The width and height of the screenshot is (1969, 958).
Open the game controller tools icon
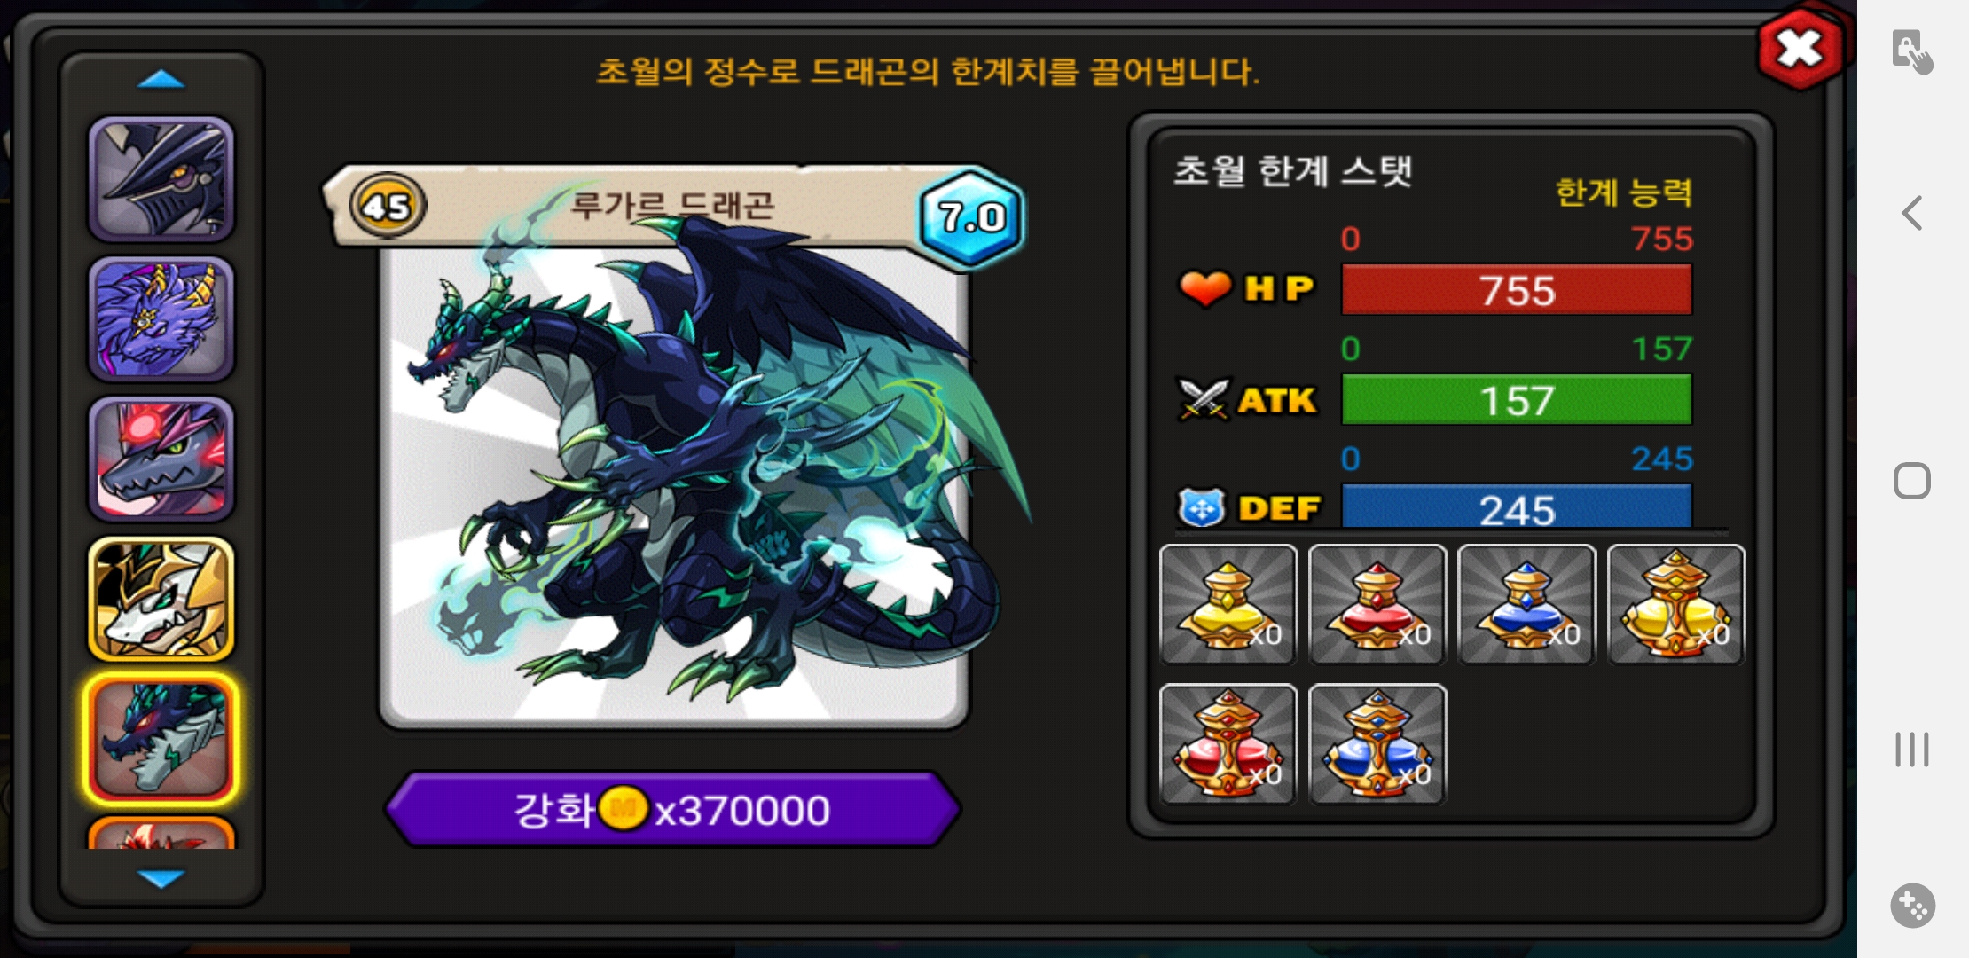pyautogui.click(x=1912, y=906)
